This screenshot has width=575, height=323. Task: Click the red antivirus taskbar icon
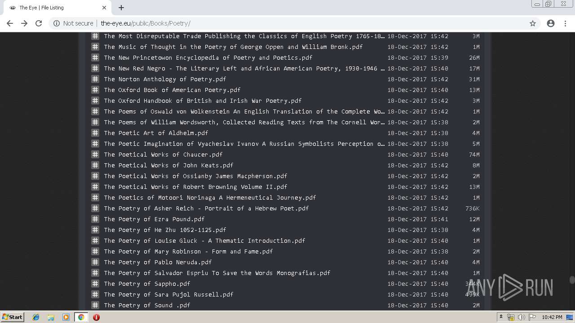click(96, 317)
